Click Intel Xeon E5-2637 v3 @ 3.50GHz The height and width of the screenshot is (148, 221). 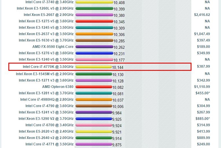46,34
